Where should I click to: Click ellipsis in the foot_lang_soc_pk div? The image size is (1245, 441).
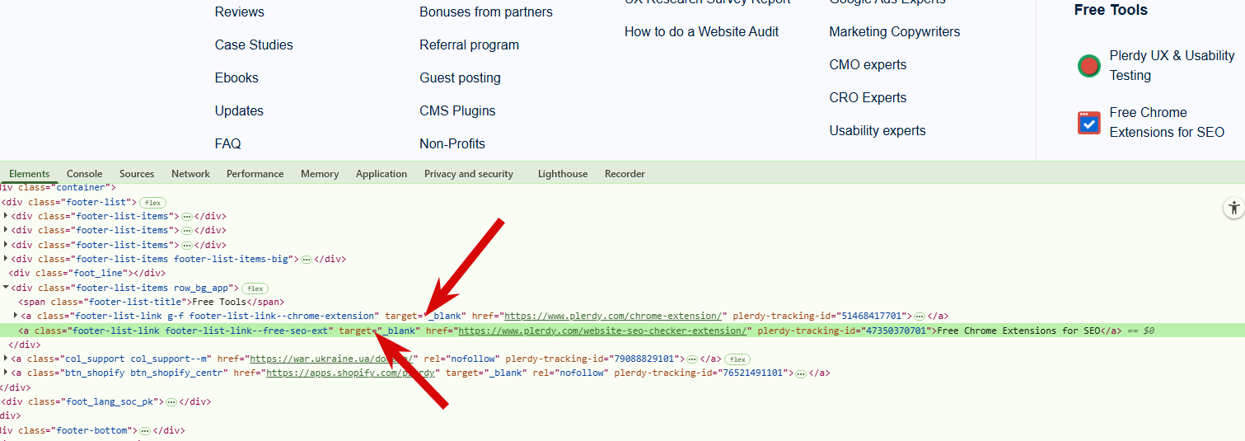[171, 402]
